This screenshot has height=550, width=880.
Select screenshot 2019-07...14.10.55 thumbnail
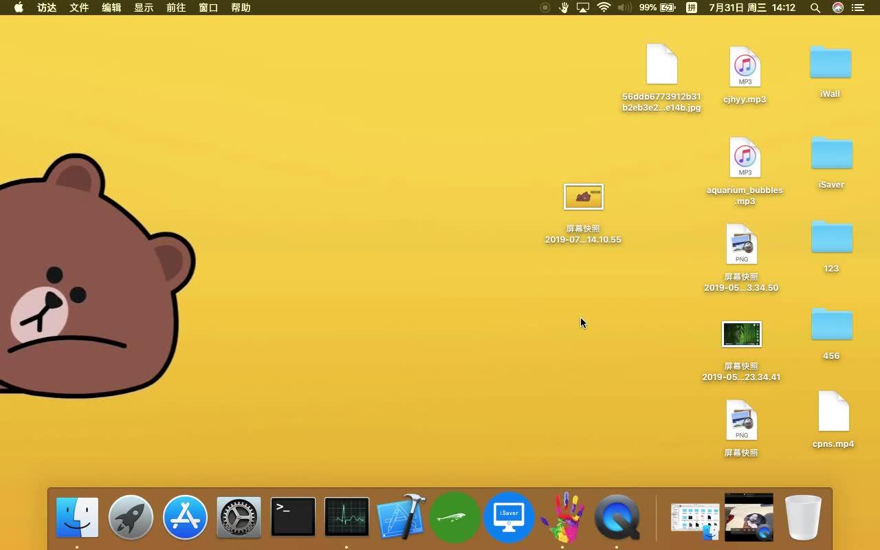(583, 197)
